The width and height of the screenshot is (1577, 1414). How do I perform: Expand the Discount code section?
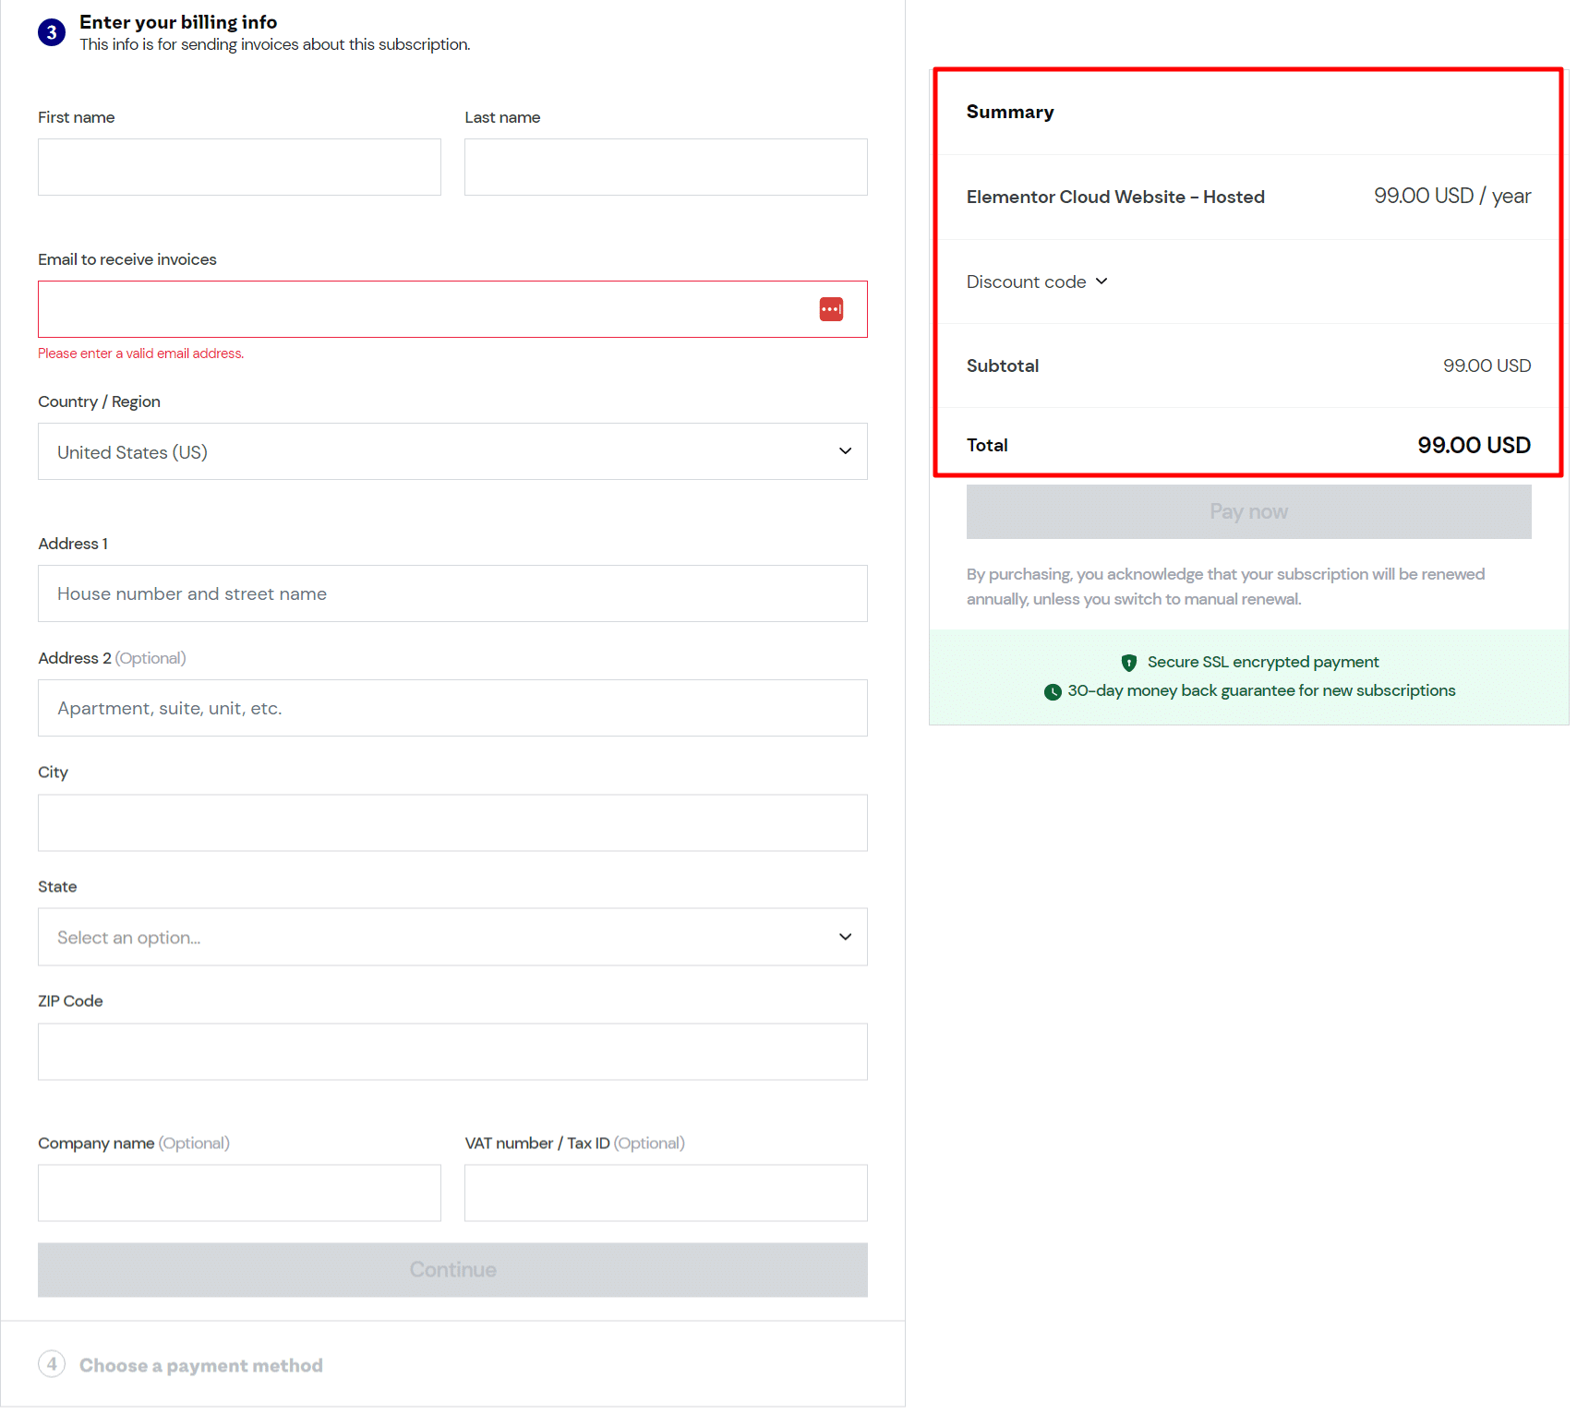click(x=1037, y=282)
